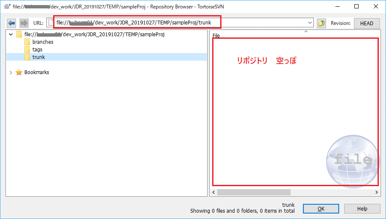Click the blue back navigation arrow
386x219 pixels.
point(11,23)
